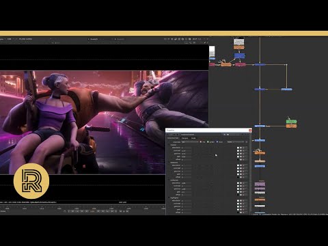
Task: Open color wheel for shadows offset
Action: click(241, 177)
